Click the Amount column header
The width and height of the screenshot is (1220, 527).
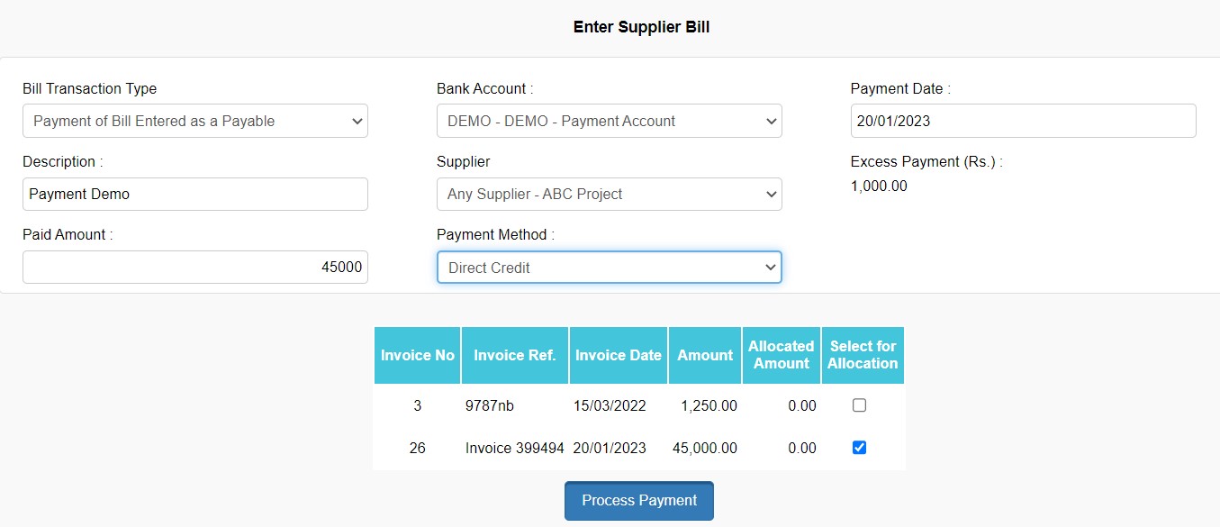[705, 355]
